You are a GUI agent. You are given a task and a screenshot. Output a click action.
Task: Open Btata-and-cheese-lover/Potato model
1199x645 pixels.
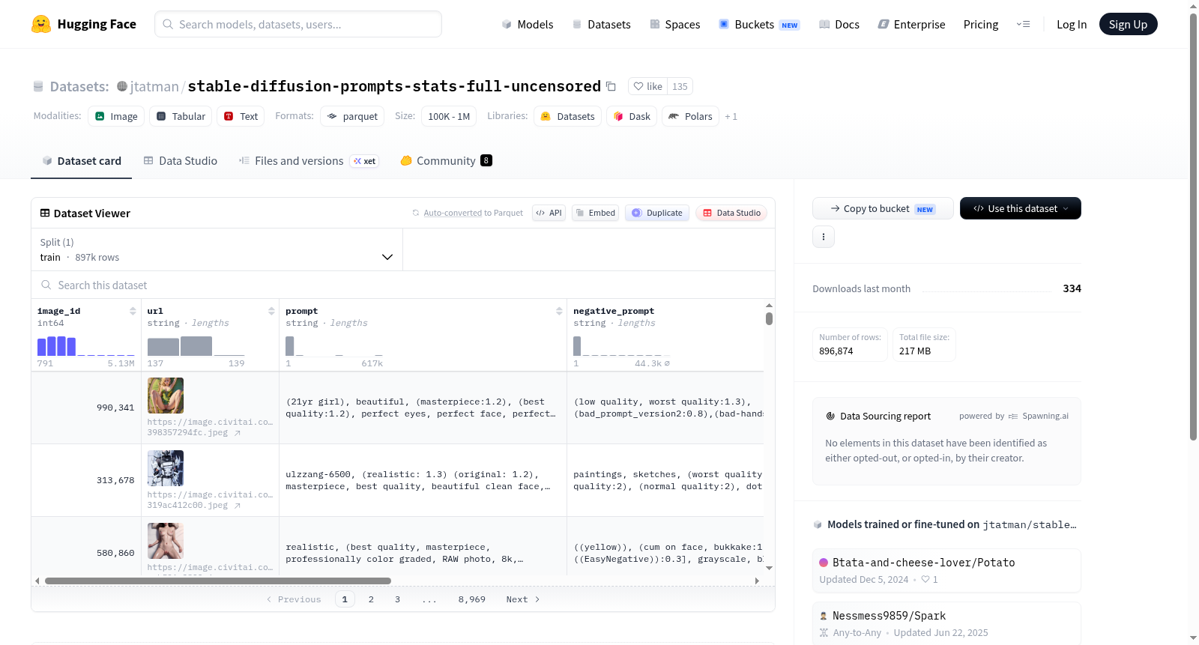[x=946, y=571]
